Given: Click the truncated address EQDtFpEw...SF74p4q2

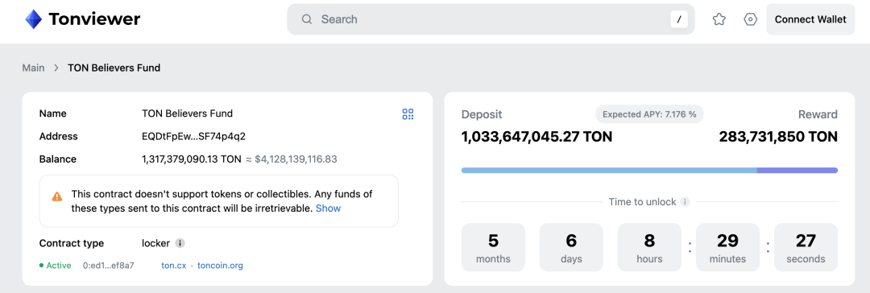Looking at the screenshot, I should tap(193, 137).
